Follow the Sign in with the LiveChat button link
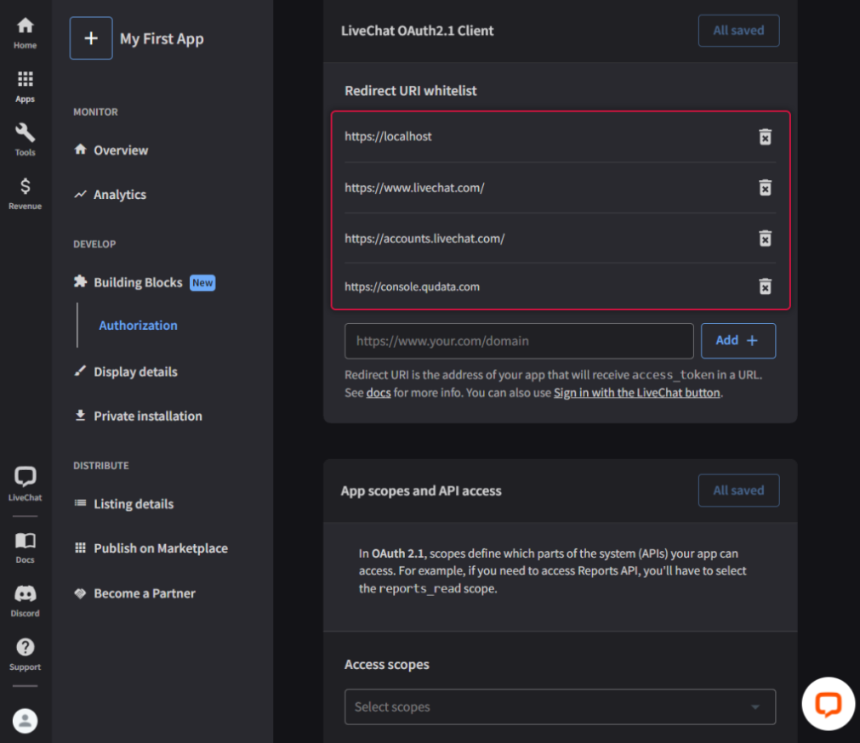The height and width of the screenshot is (743, 860). point(636,393)
